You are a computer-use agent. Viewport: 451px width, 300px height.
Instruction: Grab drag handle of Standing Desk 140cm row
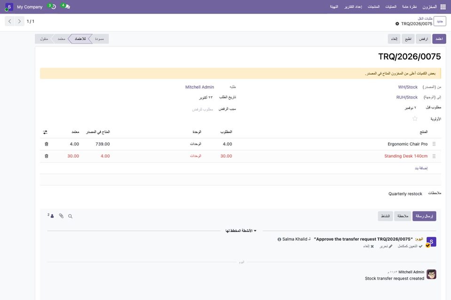coord(434,156)
